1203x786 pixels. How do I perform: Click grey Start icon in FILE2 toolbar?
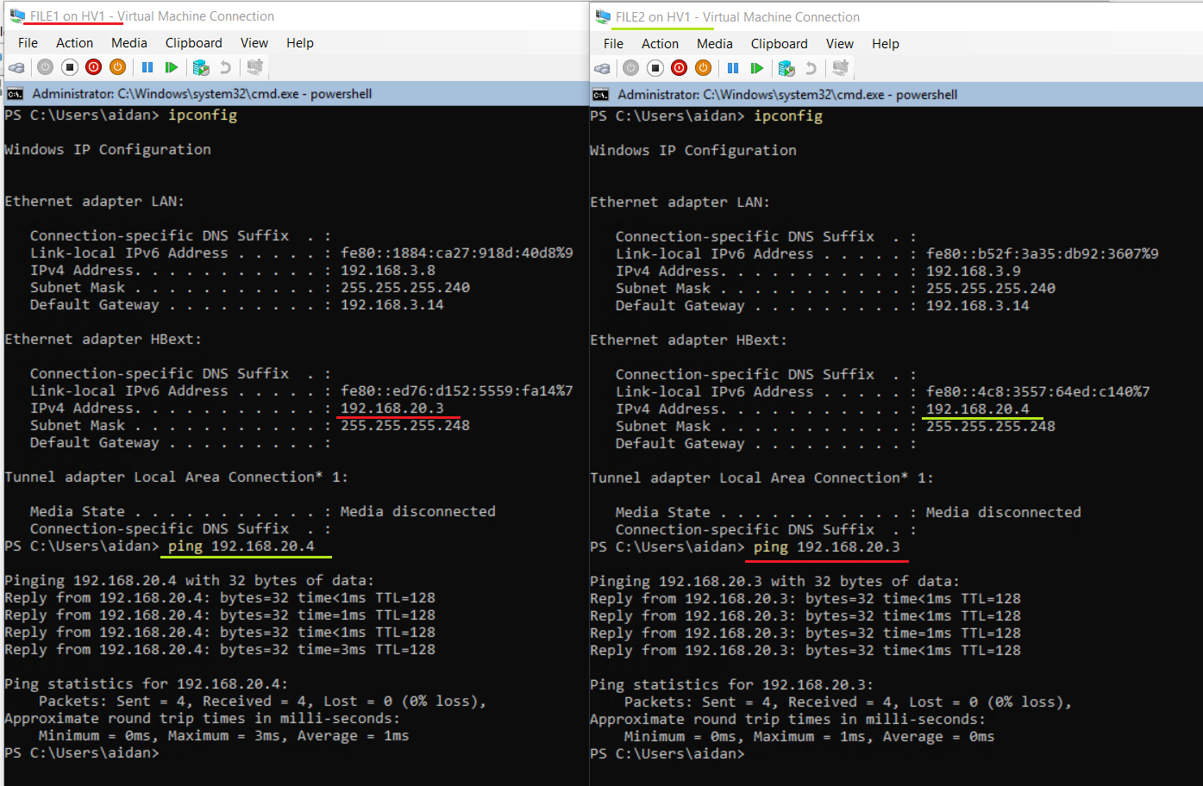pos(631,68)
